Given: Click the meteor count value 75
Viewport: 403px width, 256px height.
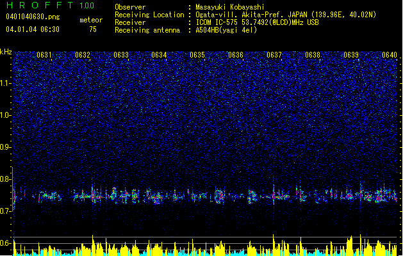Looking at the screenshot, I should (x=93, y=29).
